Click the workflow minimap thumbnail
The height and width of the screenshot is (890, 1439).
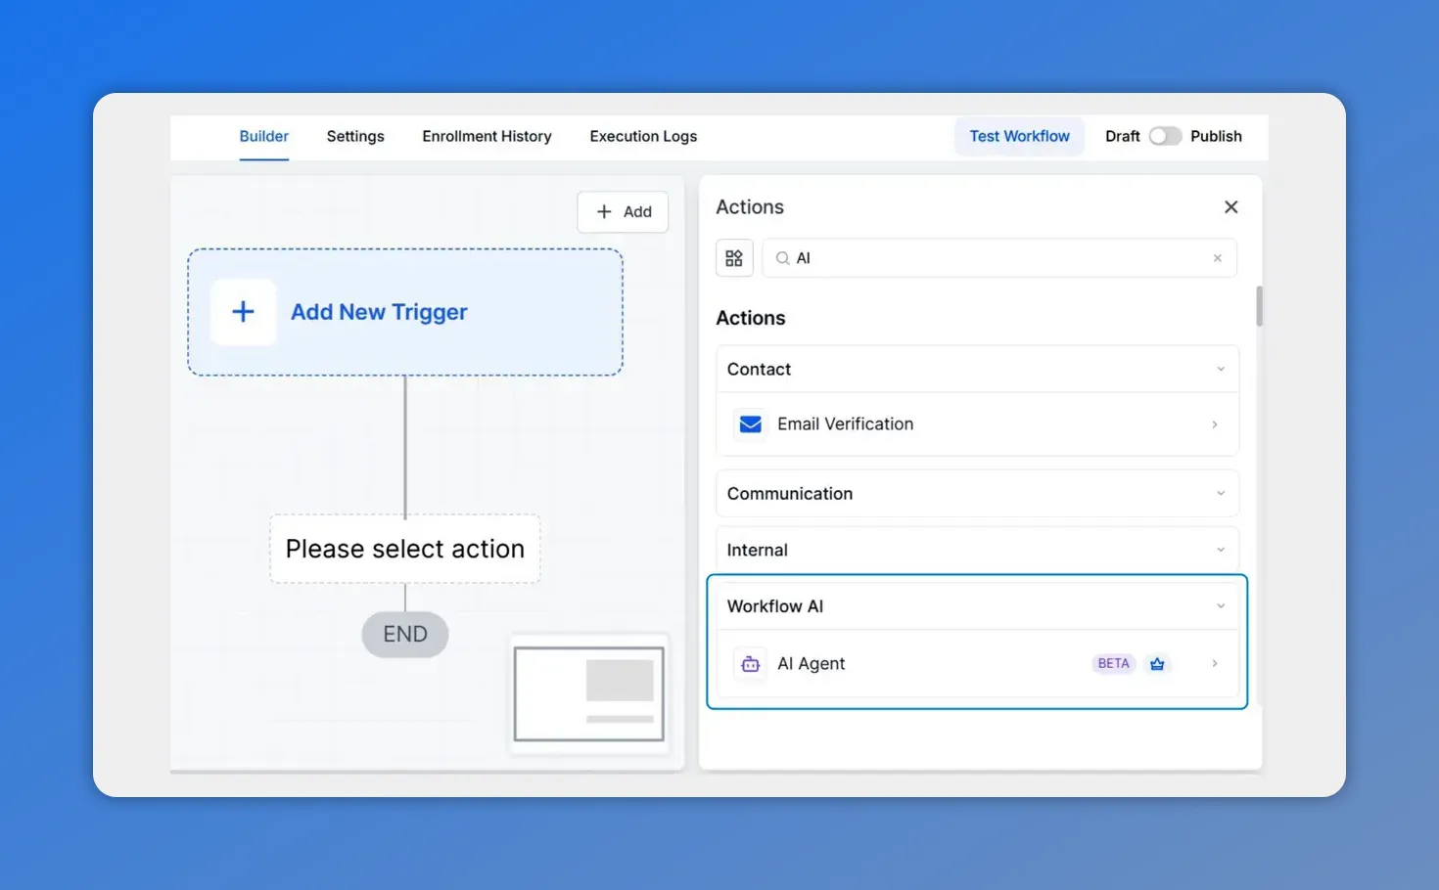point(588,693)
